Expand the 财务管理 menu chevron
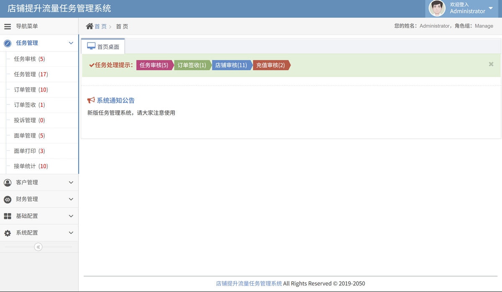The height and width of the screenshot is (292, 502). point(71,199)
